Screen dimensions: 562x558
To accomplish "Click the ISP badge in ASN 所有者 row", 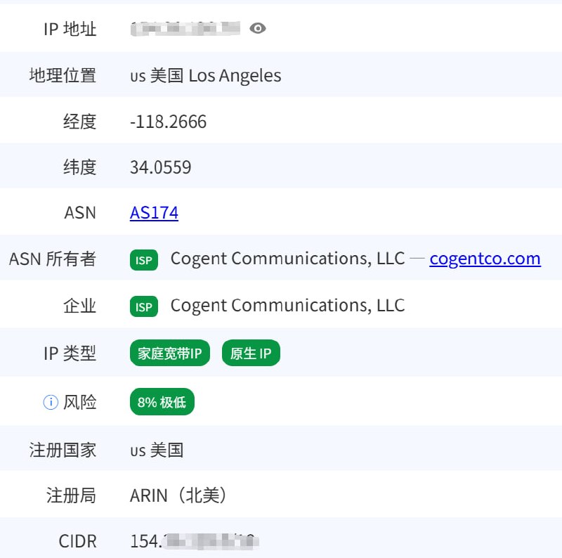I will pos(144,260).
